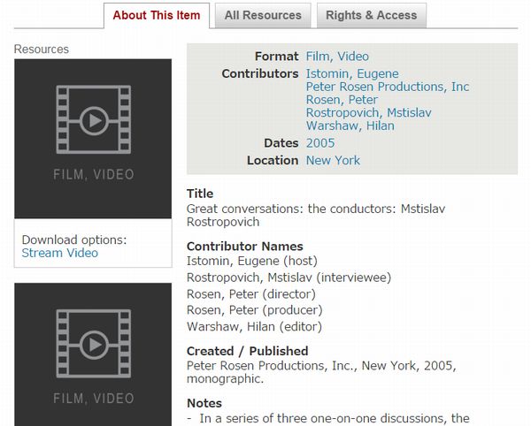
Task: Select the About This Item tab
Action: pyautogui.click(x=157, y=15)
